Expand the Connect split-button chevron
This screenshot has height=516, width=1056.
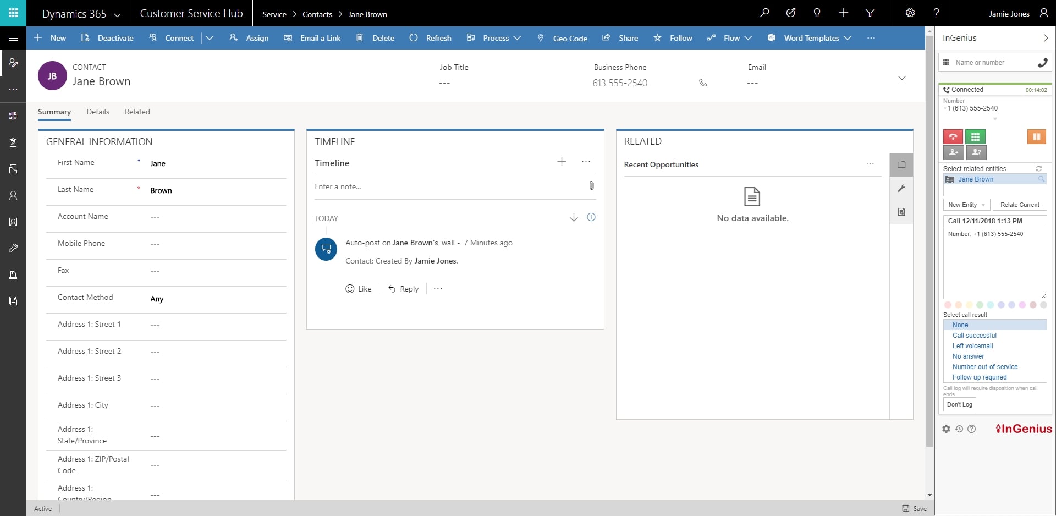click(x=210, y=38)
